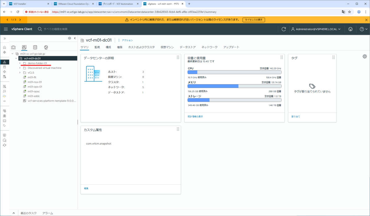Open the vSphere Client hamburger menu
Screen dimensions: 370x216
6,29
